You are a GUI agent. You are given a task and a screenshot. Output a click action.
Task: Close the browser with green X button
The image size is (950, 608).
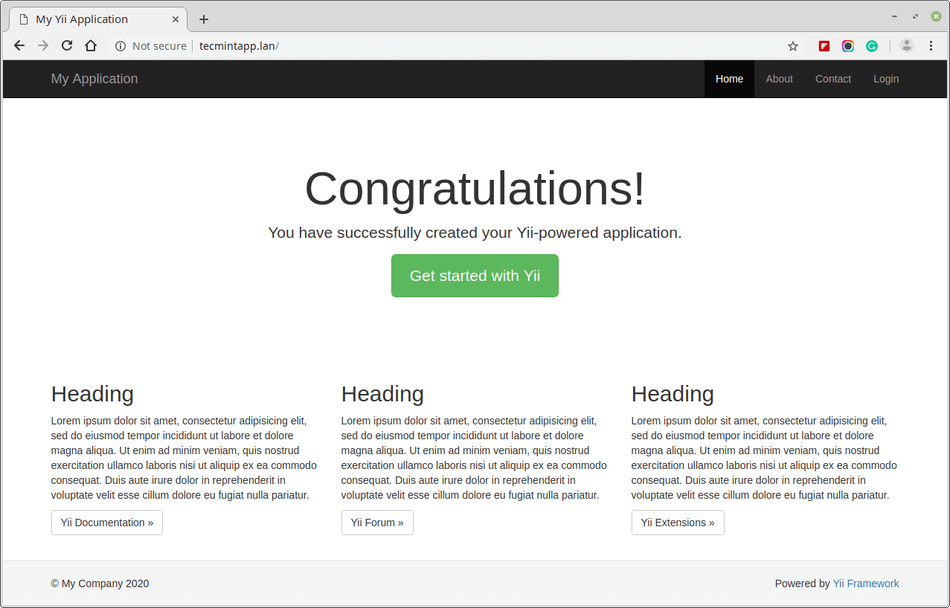(936, 16)
